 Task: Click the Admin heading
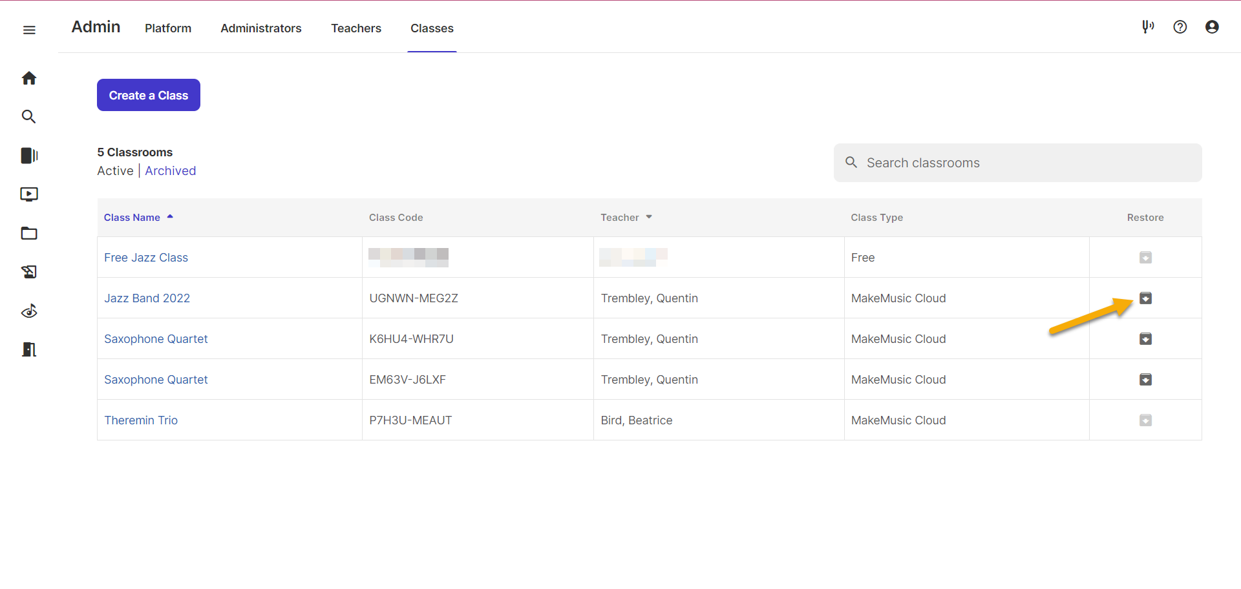(x=96, y=27)
